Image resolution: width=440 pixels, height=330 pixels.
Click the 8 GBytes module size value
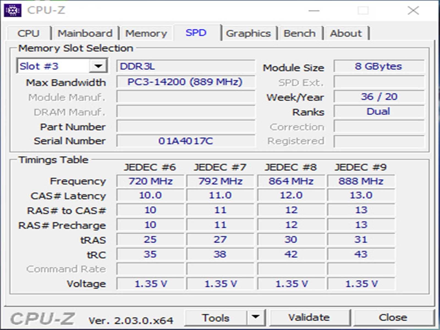[379, 66]
